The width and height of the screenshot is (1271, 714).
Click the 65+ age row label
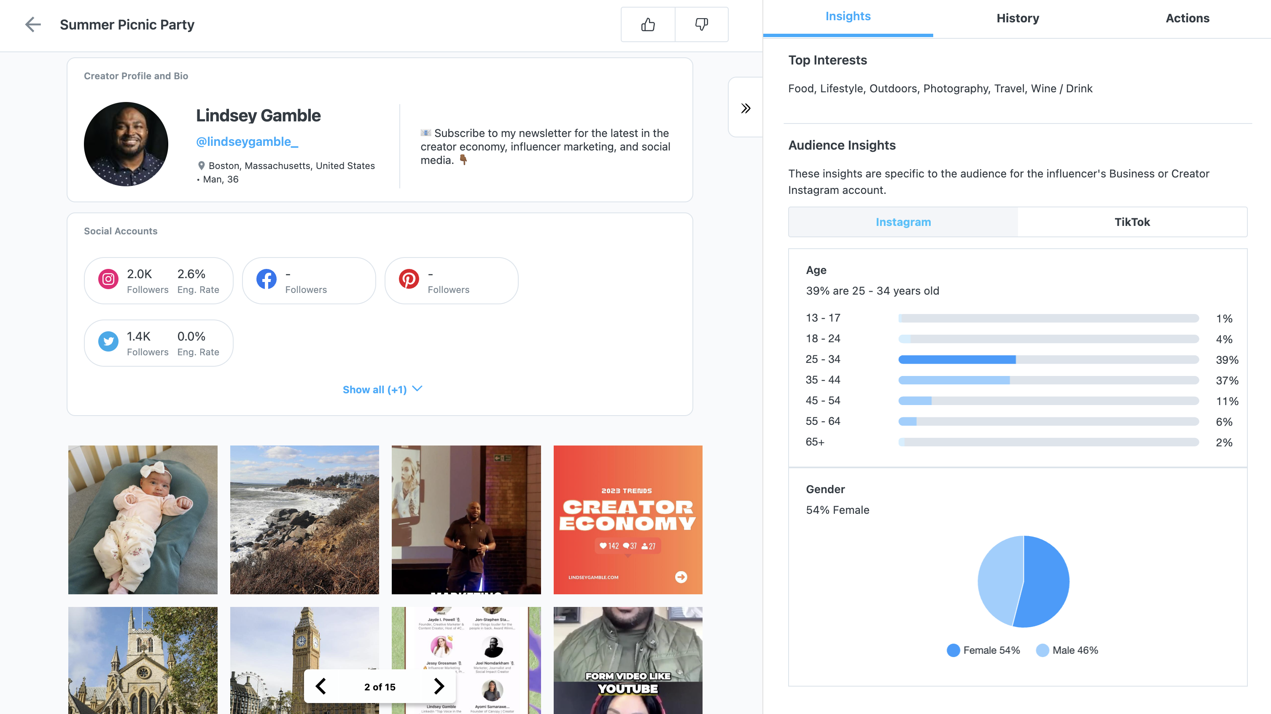click(815, 442)
